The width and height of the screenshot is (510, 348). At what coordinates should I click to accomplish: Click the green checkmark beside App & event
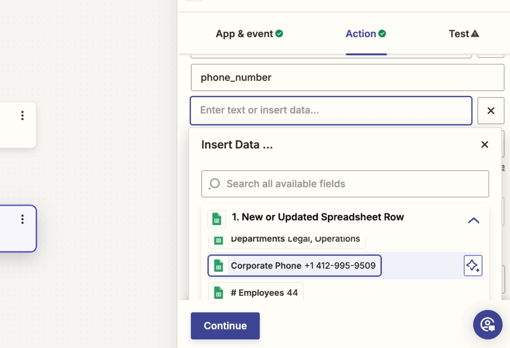click(280, 33)
